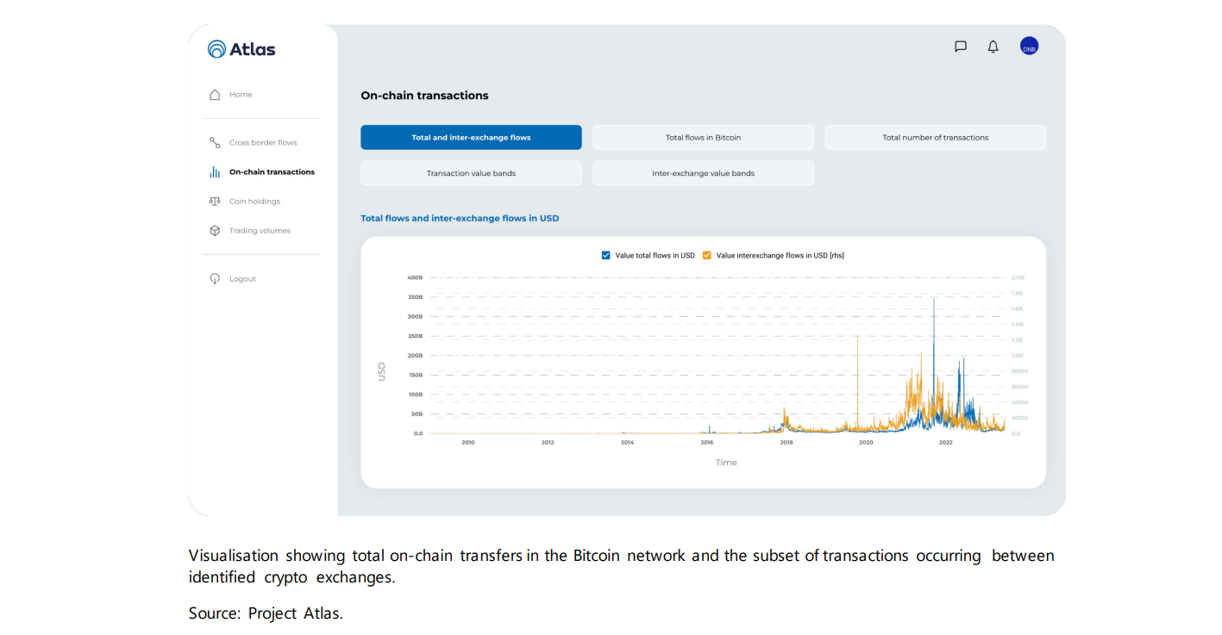1222x635 pixels.
Task: Click the Inter-exchange value bands button
Action: click(x=703, y=172)
